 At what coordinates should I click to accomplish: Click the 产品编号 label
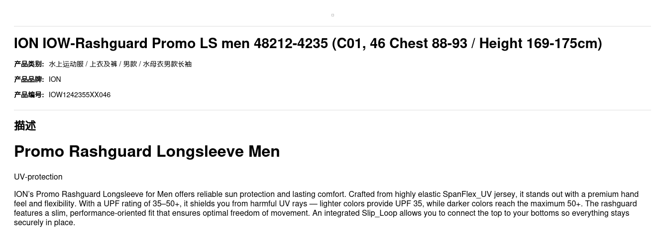(29, 95)
